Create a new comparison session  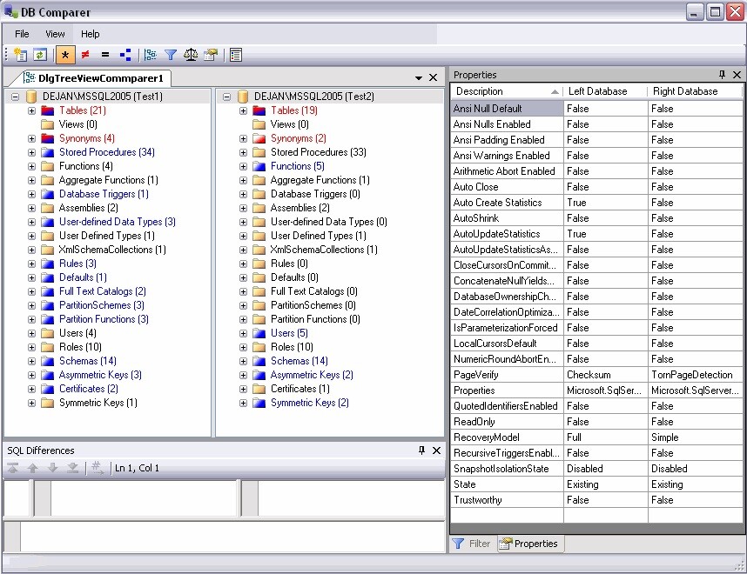(20, 54)
